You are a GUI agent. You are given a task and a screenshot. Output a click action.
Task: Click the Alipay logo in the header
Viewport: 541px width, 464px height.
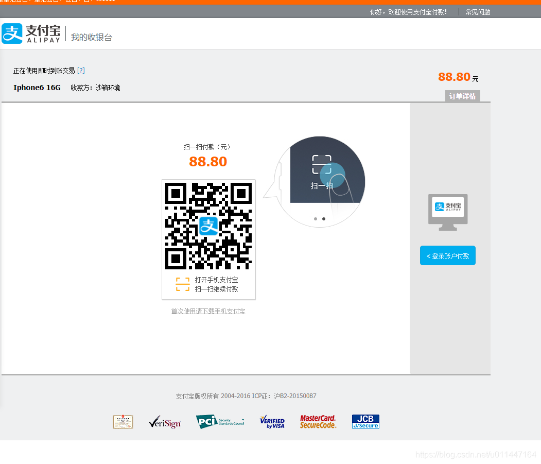[x=31, y=33]
